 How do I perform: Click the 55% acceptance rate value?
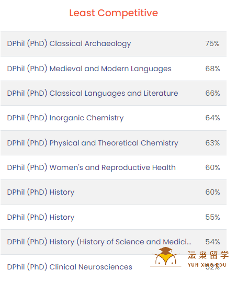212,217
